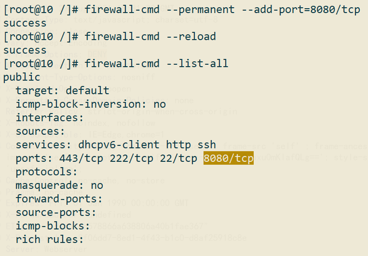This screenshot has width=368, height=256.
Task: Click the target: default line
Action: click(62, 90)
